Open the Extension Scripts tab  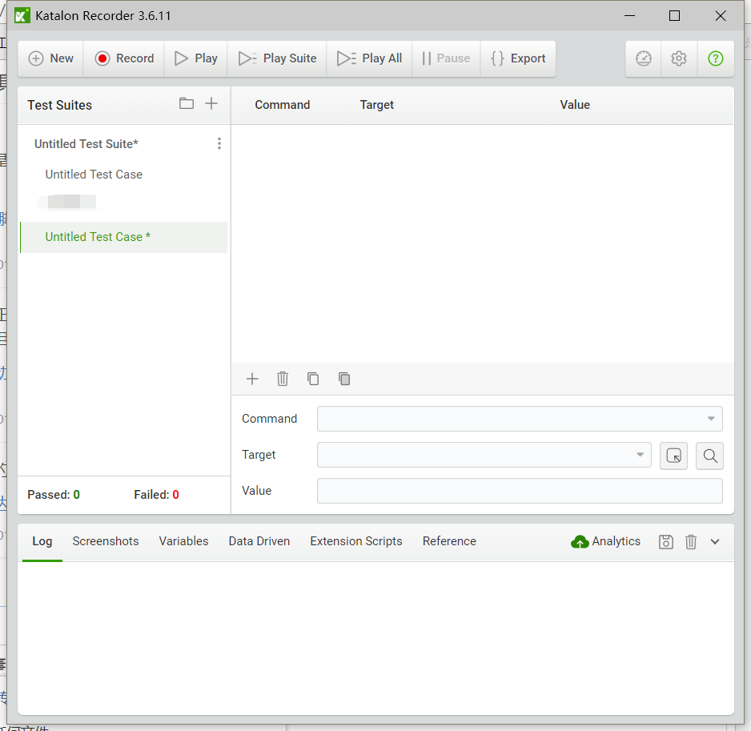(355, 541)
